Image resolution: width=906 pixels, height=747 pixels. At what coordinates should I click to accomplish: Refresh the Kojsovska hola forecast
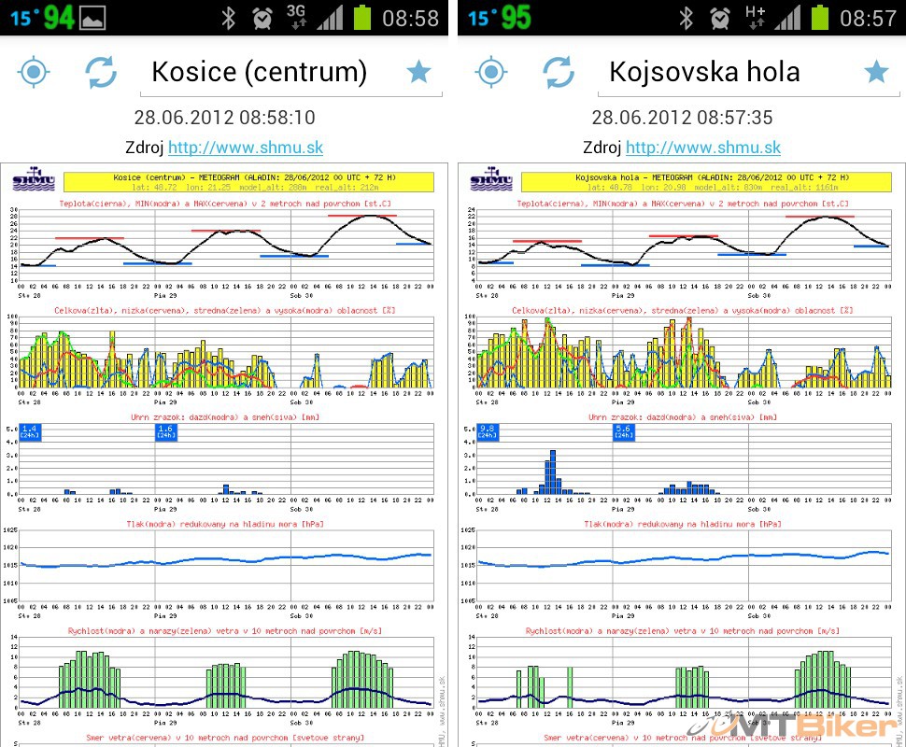pos(558,72)
